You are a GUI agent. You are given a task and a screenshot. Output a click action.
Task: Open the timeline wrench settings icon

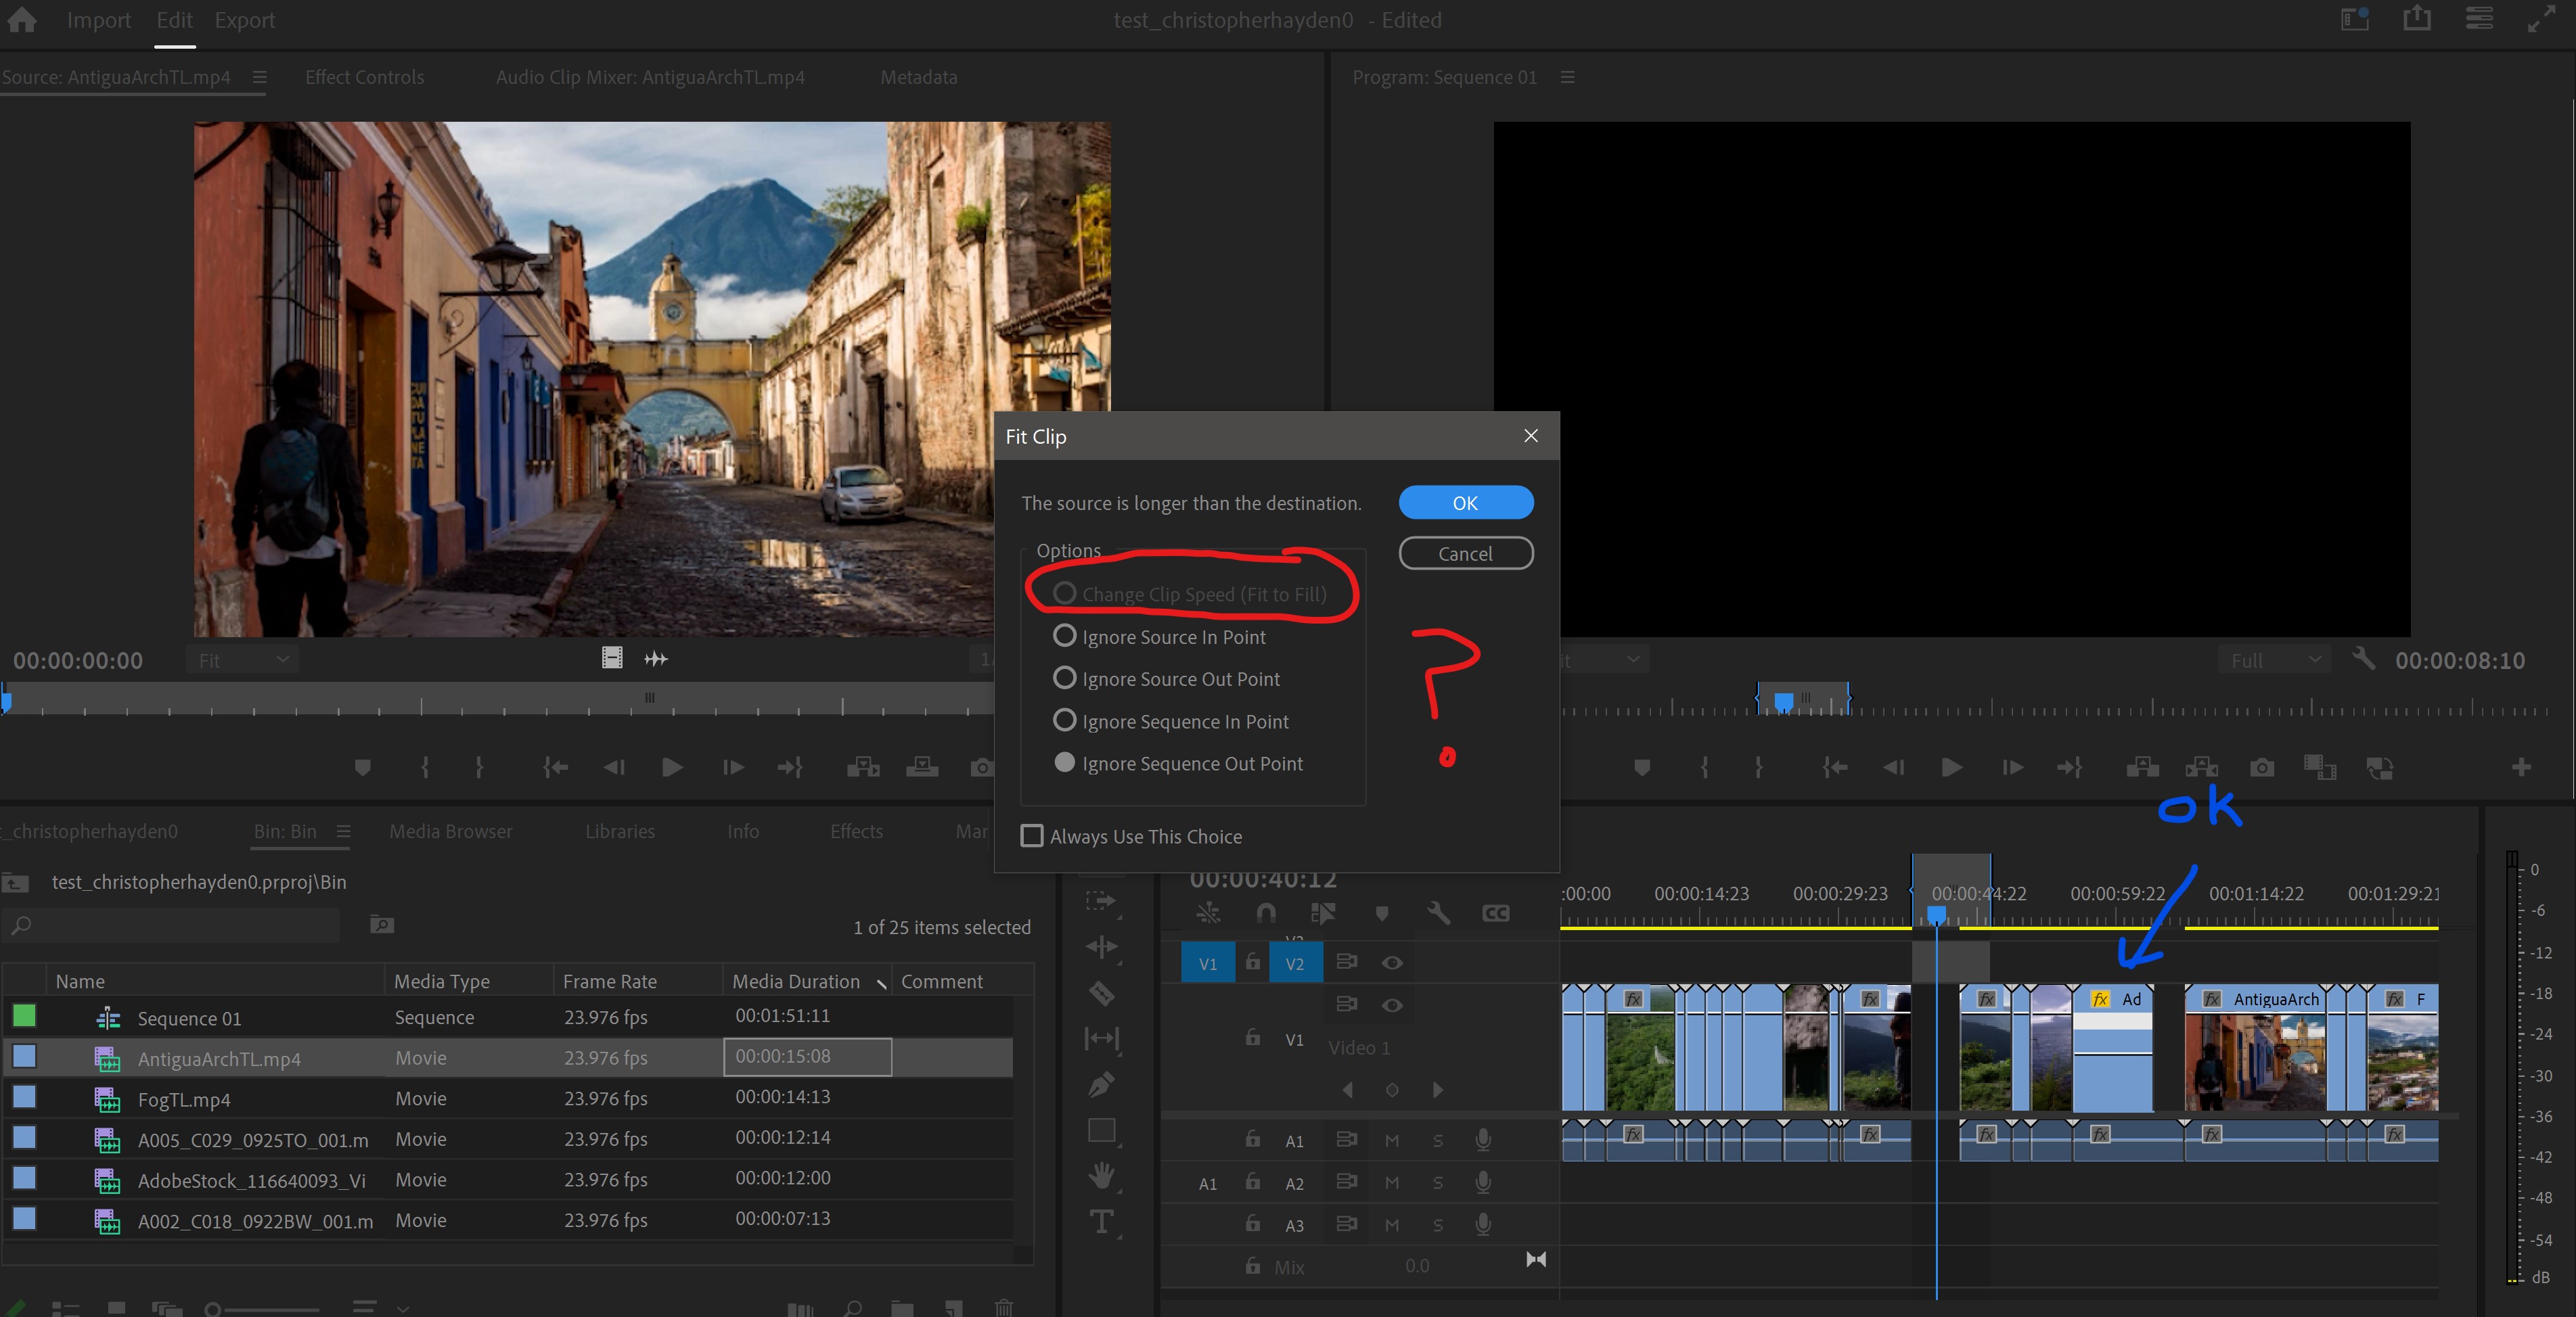(x=1437, y=913)
